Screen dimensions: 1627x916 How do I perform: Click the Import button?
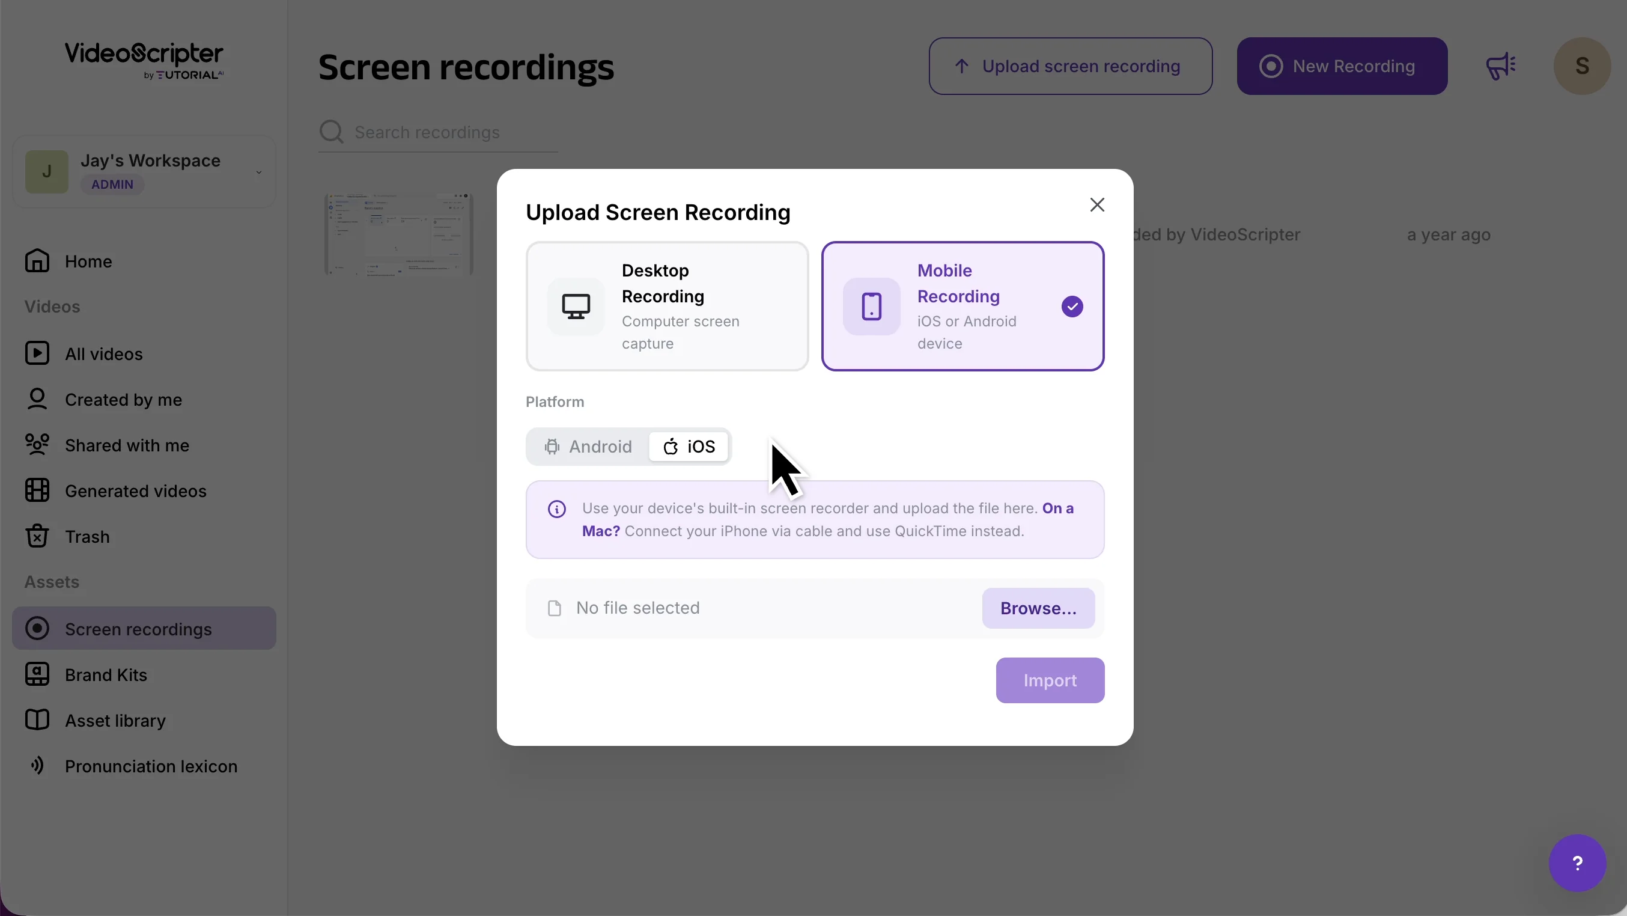coord(1050,680)
